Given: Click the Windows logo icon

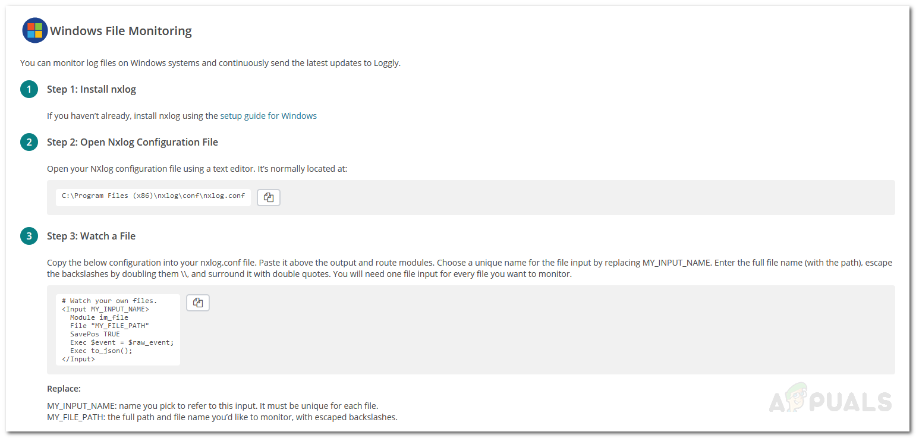Looking at the screenshot, I should click(35, 31).
